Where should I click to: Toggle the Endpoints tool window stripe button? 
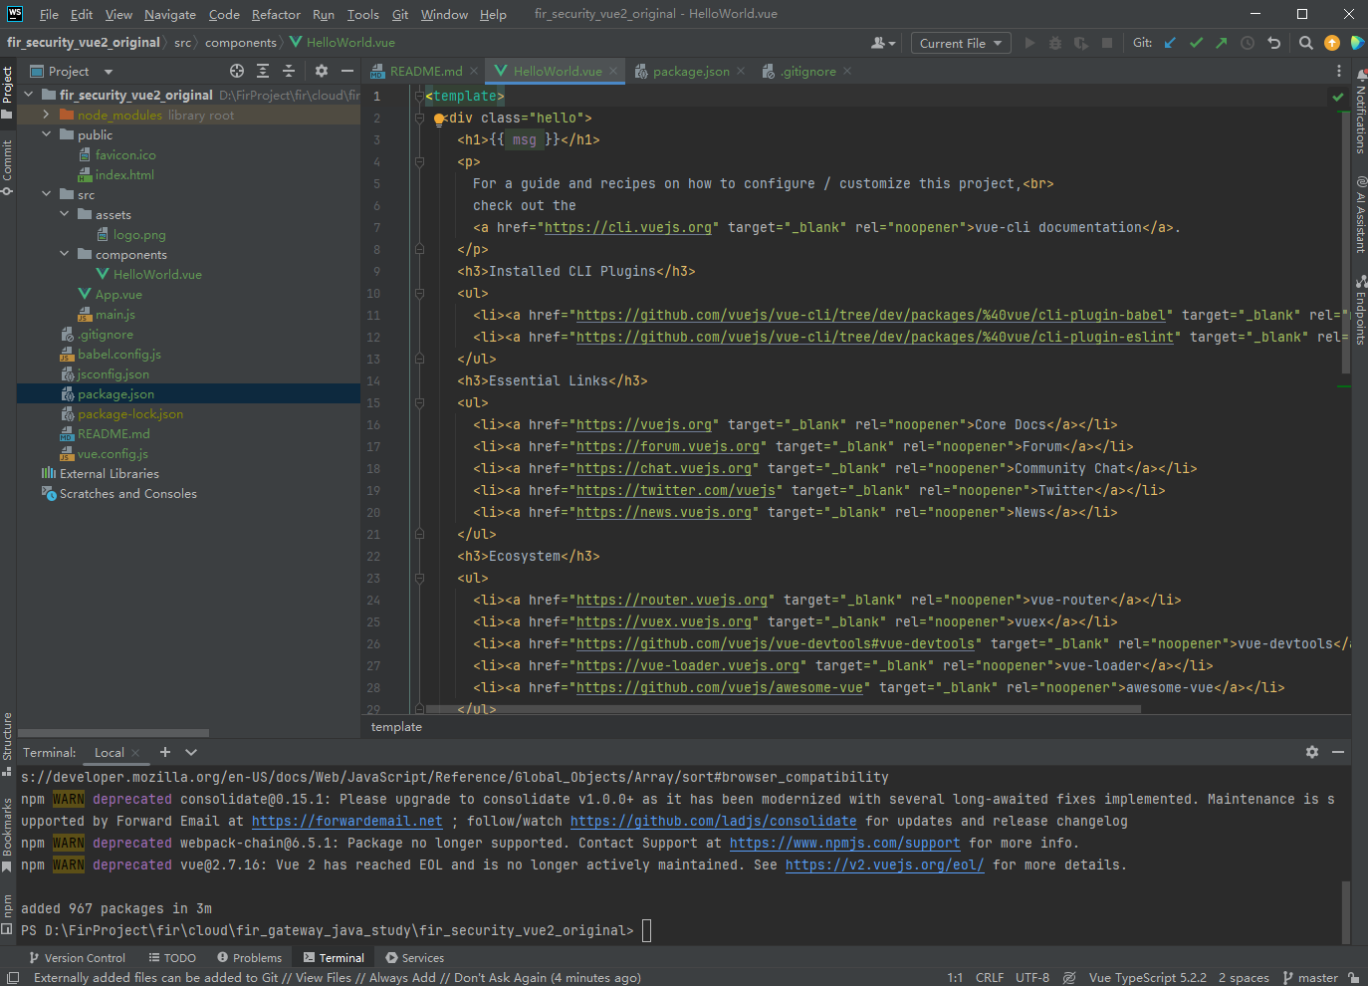point(1360,311)
